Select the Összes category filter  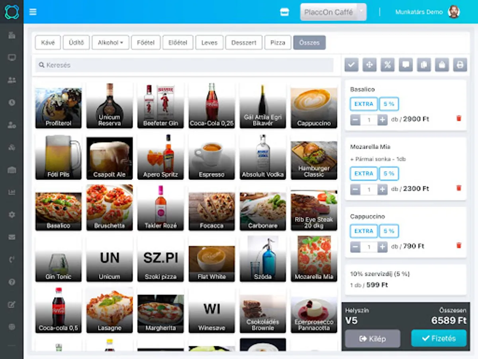click(310, 42)
